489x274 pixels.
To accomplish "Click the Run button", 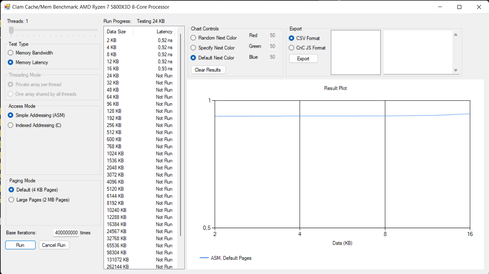I will 20,245.
